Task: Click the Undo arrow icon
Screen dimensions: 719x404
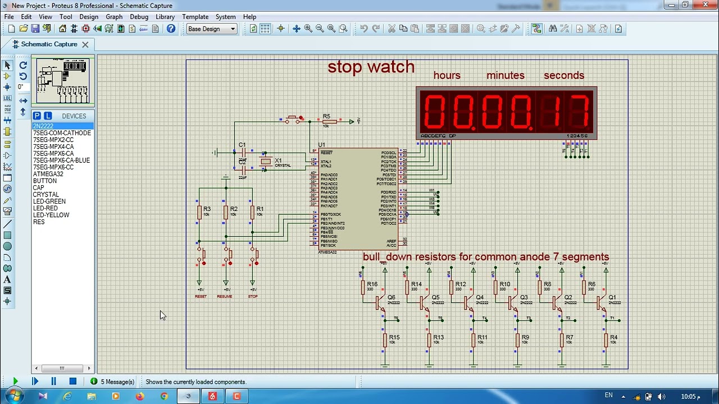Action: (364, 29)
